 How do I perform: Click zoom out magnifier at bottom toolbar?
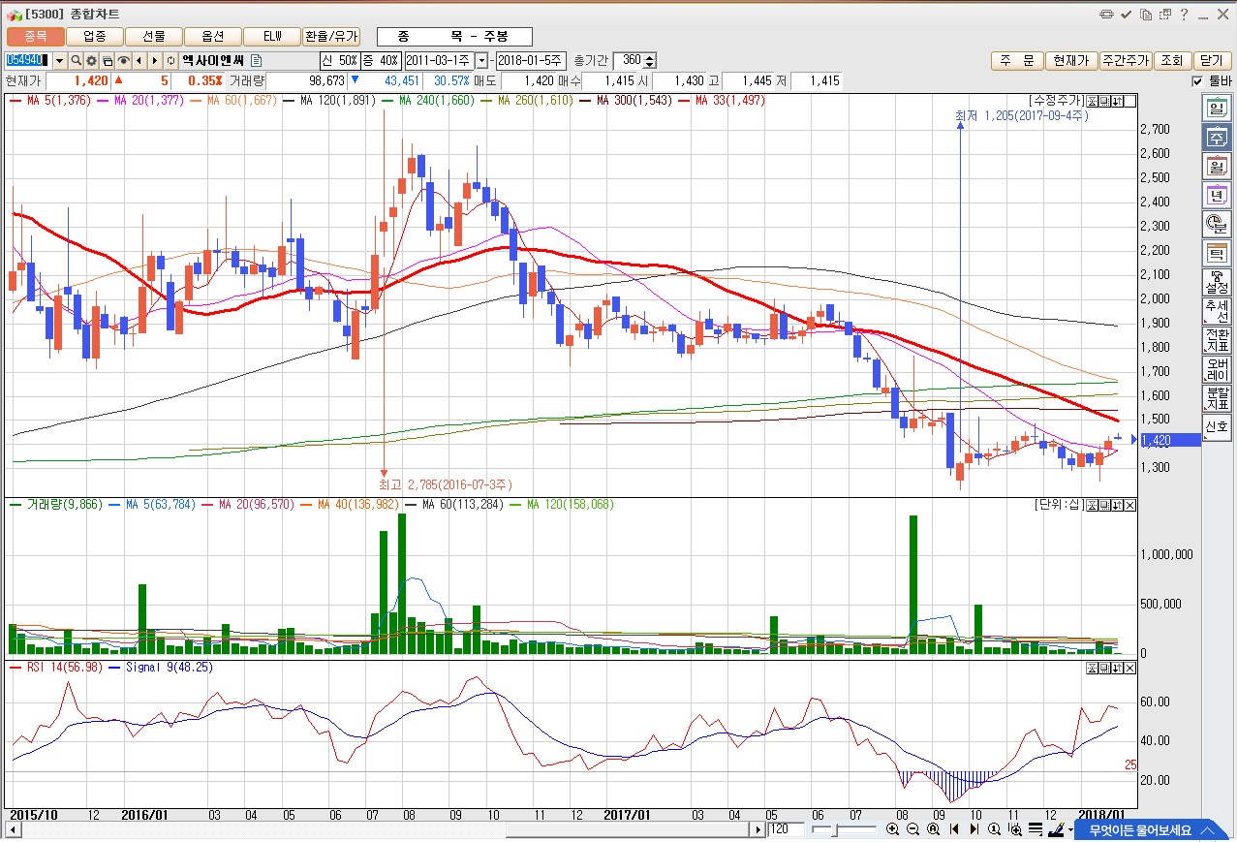[912, 829]
